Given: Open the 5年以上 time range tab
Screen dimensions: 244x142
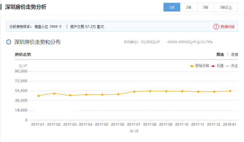Looking at the screenshot, I should (226, 7).
